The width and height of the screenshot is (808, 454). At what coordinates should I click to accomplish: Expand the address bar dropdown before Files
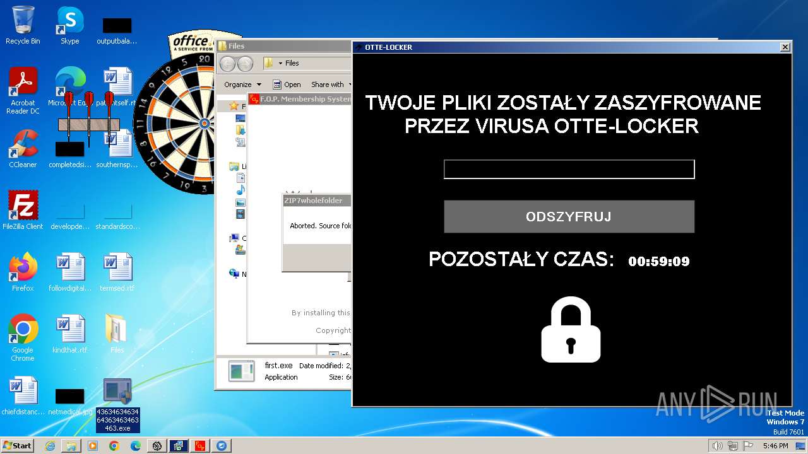tap(280, 63)
